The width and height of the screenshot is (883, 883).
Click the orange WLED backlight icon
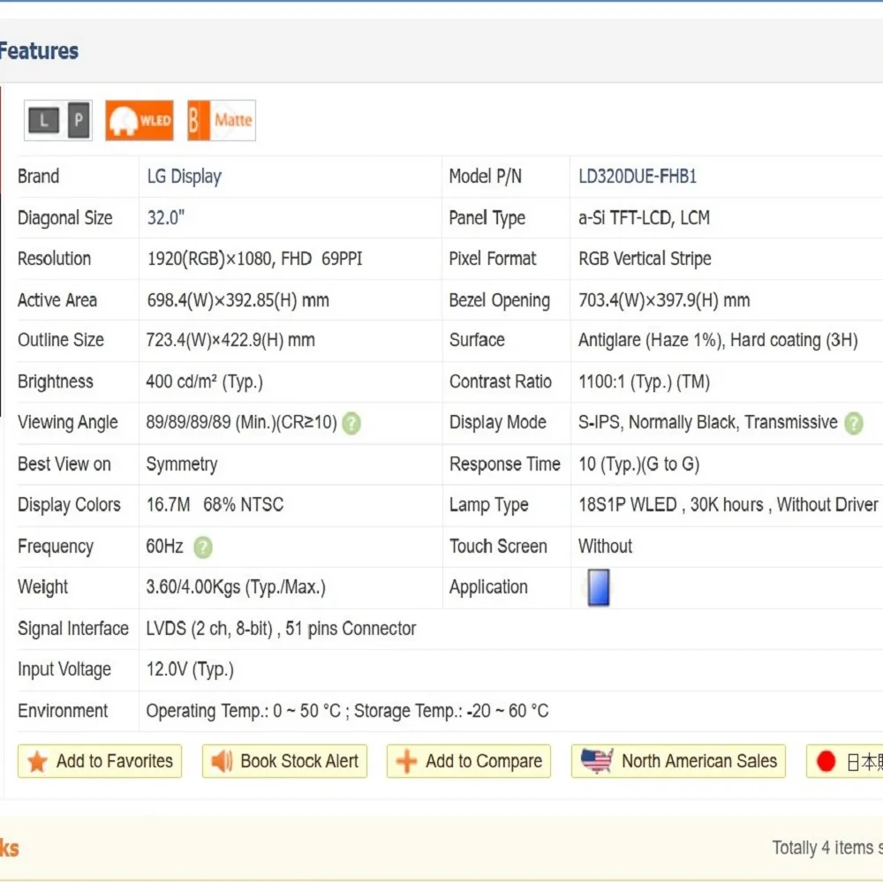[x=140, y=120]
